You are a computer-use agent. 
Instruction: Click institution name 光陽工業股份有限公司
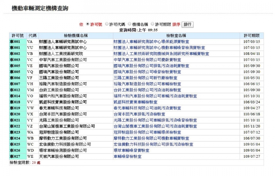(x=59, y=120)
